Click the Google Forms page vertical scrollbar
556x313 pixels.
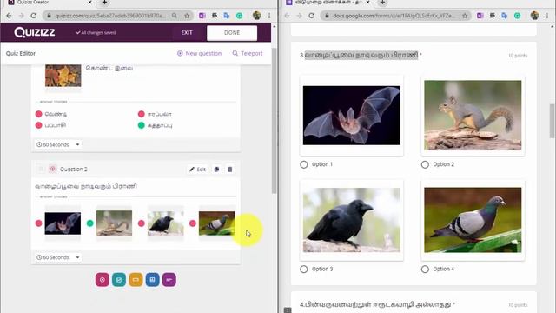click(553, 121)
